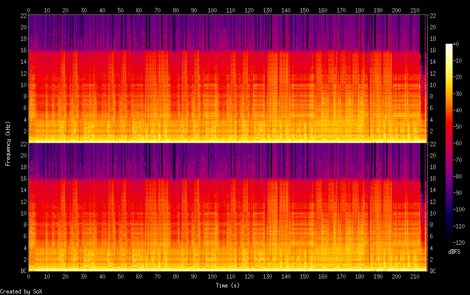Click the DC label at bottom-left of lower channel
The image size is (470, 295).
click(x=22, y=271)
